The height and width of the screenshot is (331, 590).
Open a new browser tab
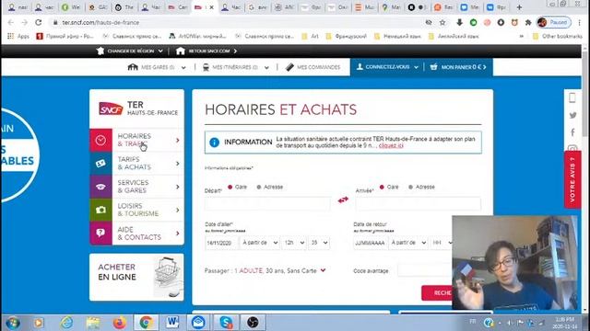[519, 7]
